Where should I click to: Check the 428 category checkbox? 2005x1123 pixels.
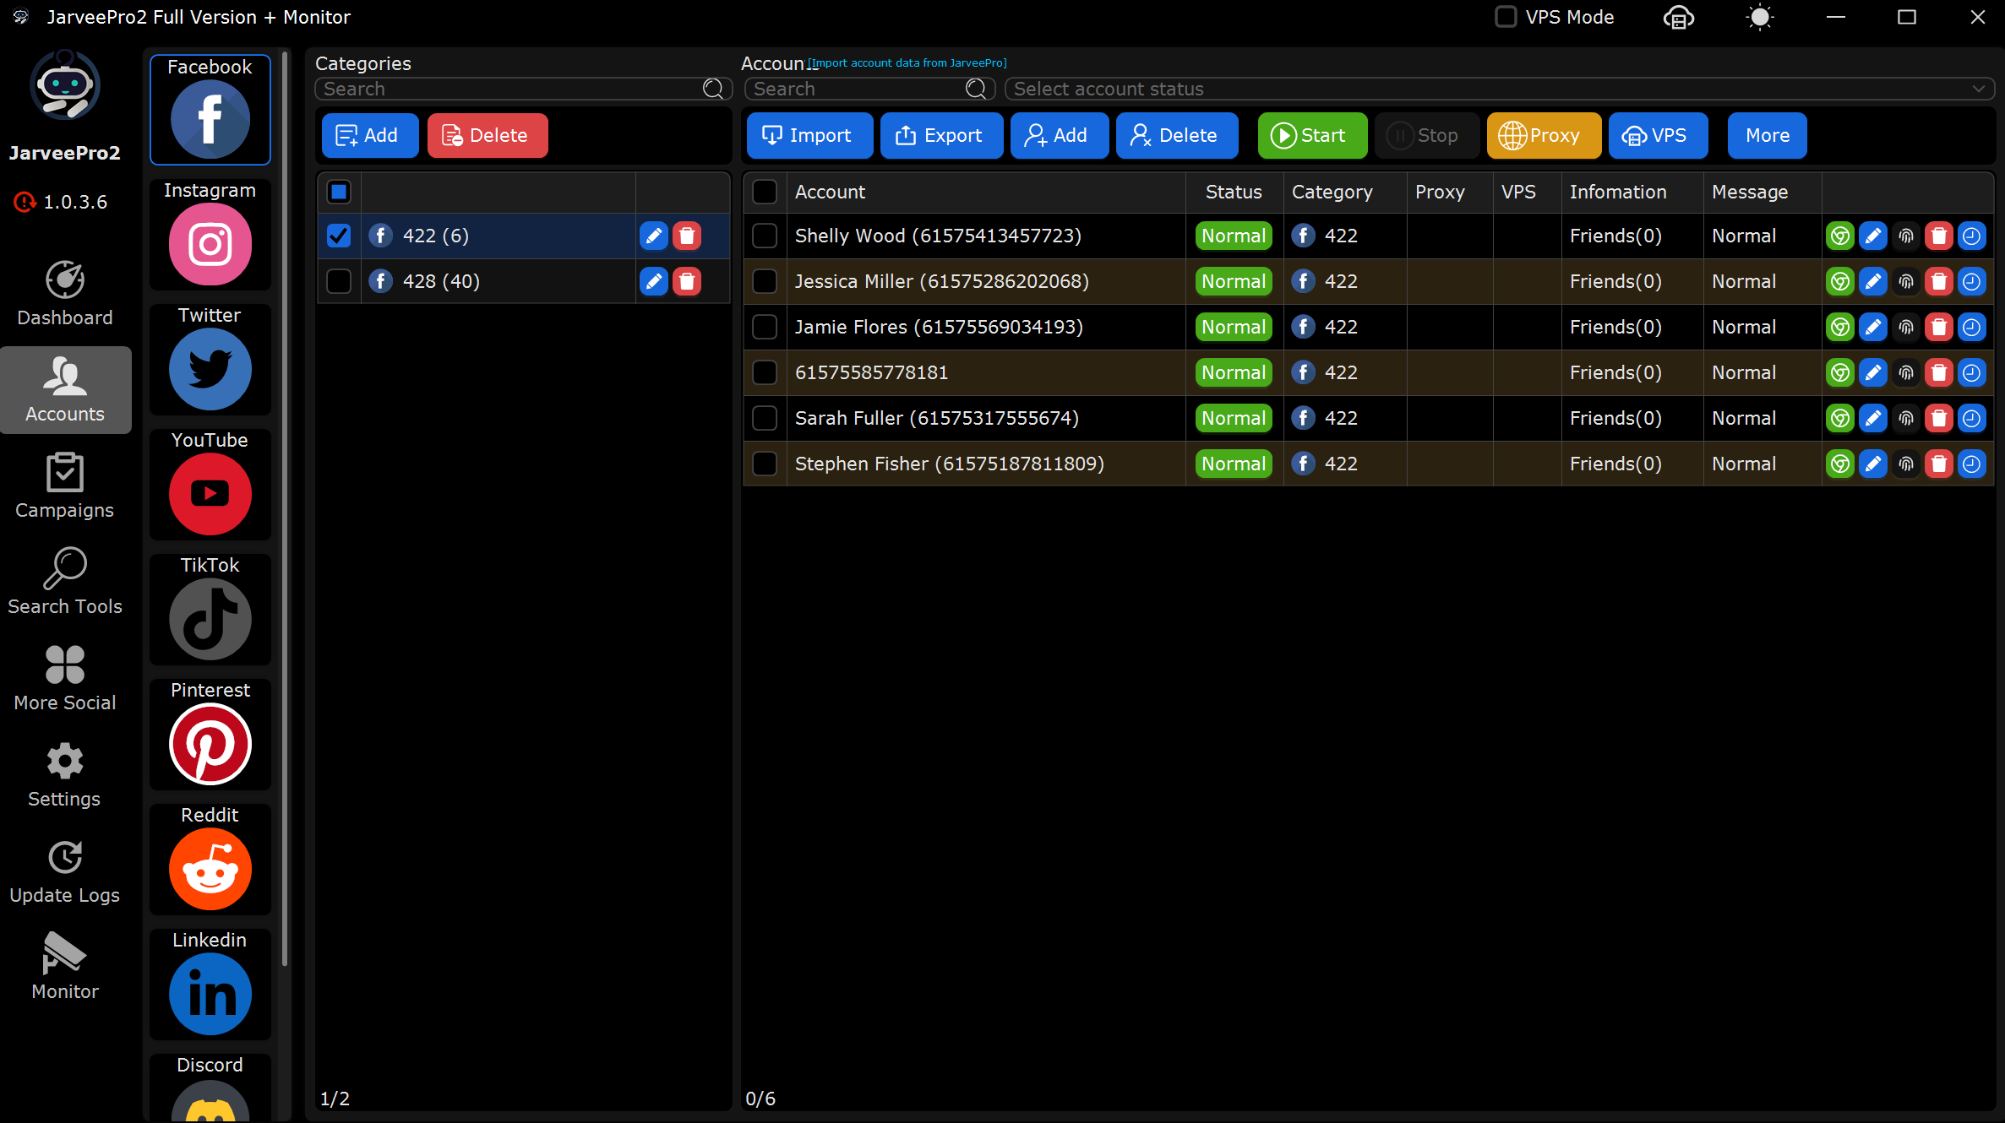coord(339,281)
